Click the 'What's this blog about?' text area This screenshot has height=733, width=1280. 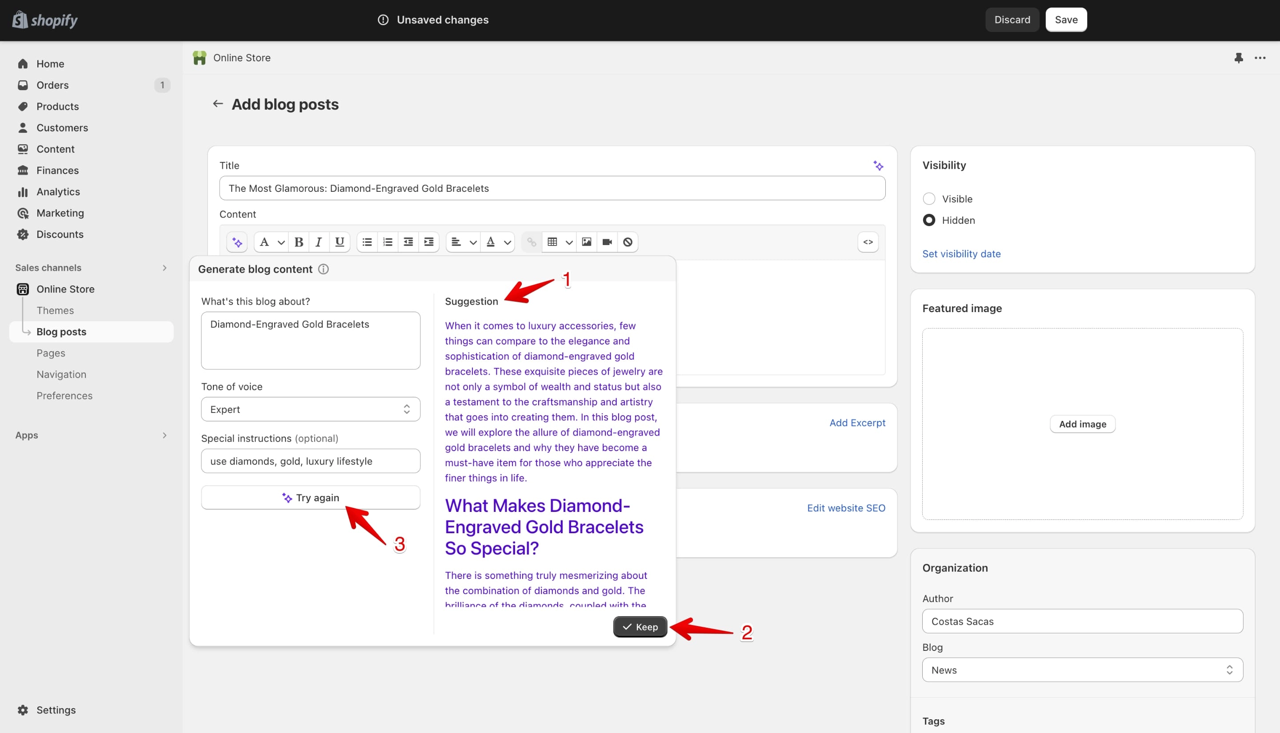(310, 341)
